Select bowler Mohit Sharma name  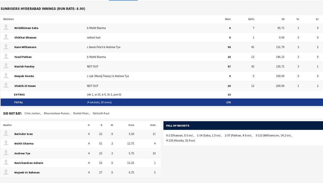pyautogui.click(x=24, y=144)
